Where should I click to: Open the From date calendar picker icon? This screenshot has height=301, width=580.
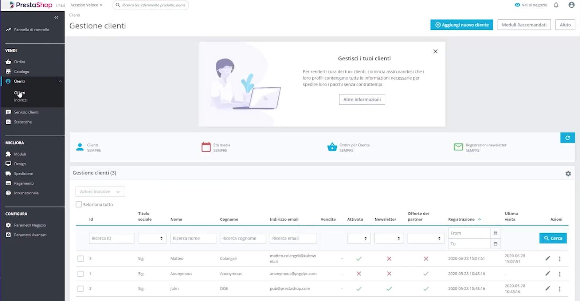coord(495,233)
